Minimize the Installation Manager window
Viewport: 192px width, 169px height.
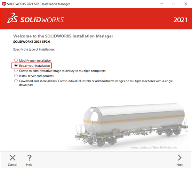coord(162,4)
